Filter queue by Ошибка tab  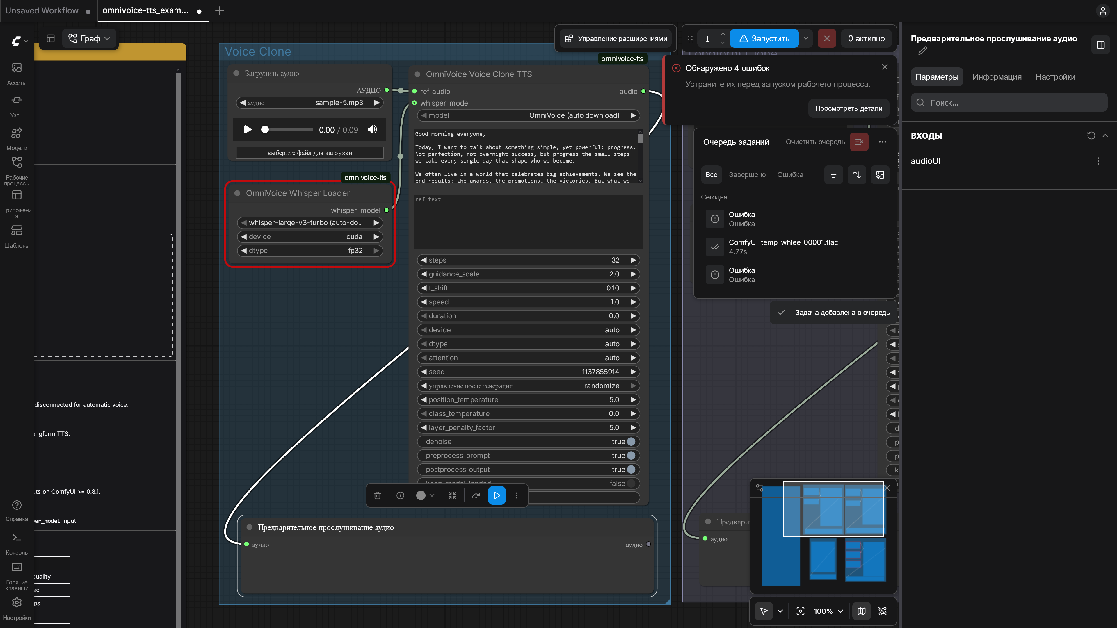pos(790,175)
